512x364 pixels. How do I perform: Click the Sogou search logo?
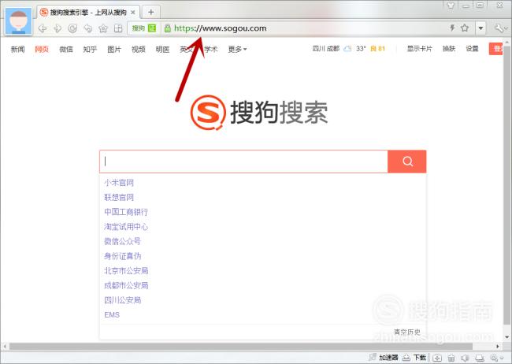259,113
